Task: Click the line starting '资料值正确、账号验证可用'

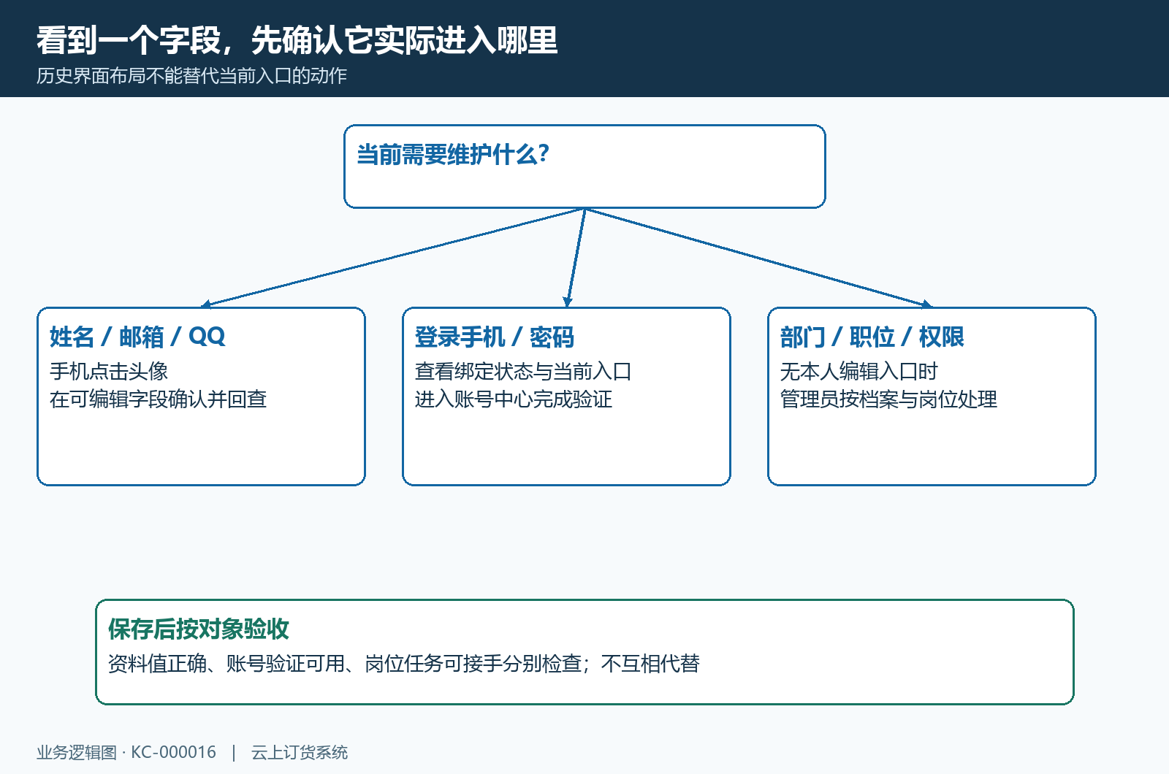Action: [x=404, y=663]
